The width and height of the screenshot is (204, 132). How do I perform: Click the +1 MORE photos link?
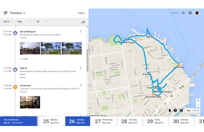24,59
